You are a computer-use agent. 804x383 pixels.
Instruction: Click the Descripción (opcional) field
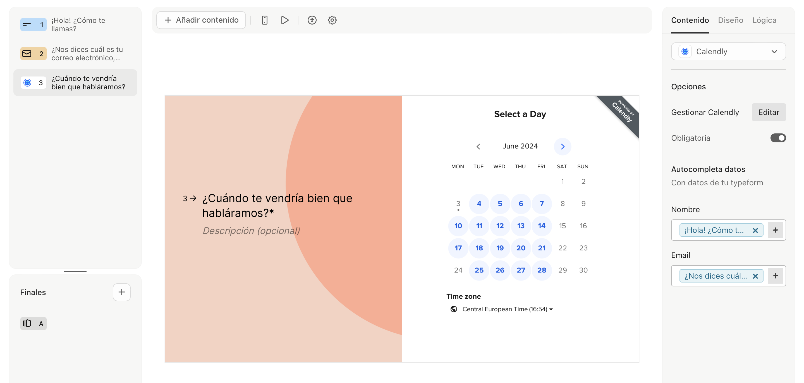coord(251,231)
